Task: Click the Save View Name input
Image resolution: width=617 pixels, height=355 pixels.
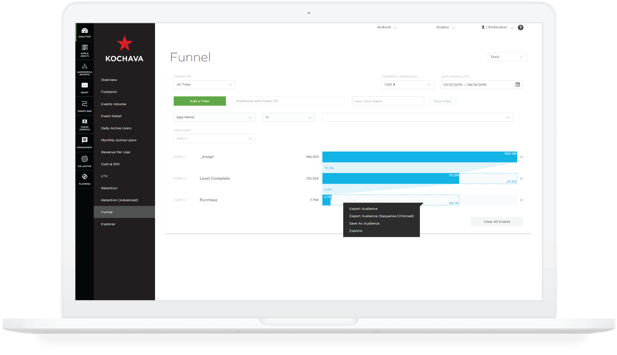Action: (x=388, y=101)
